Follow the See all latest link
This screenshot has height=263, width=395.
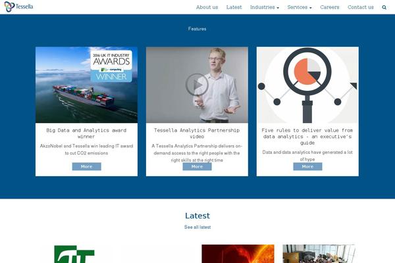pyautogui.click(x=197, y=227)
